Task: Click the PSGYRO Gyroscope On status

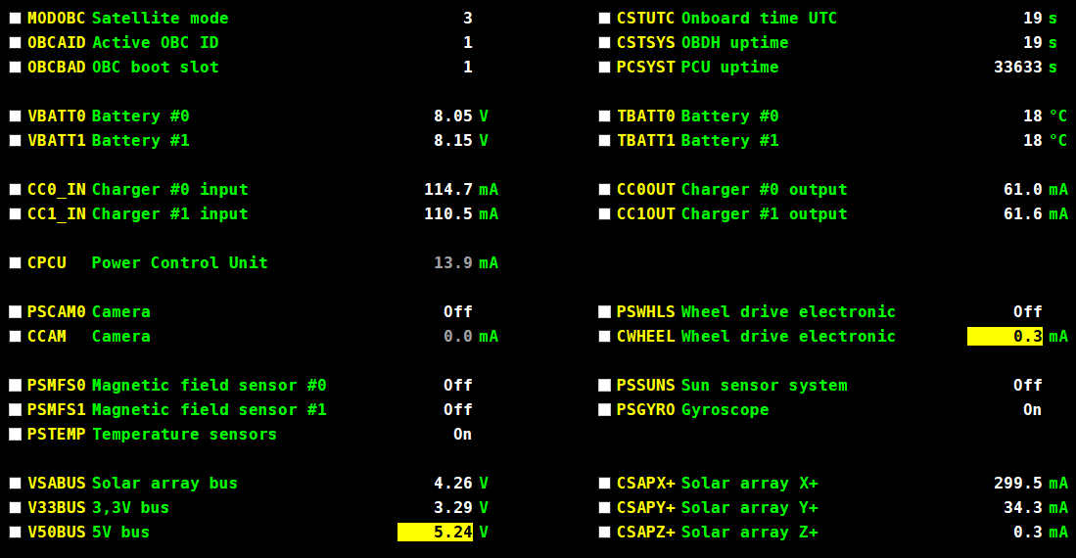Action: (1032, 410)
